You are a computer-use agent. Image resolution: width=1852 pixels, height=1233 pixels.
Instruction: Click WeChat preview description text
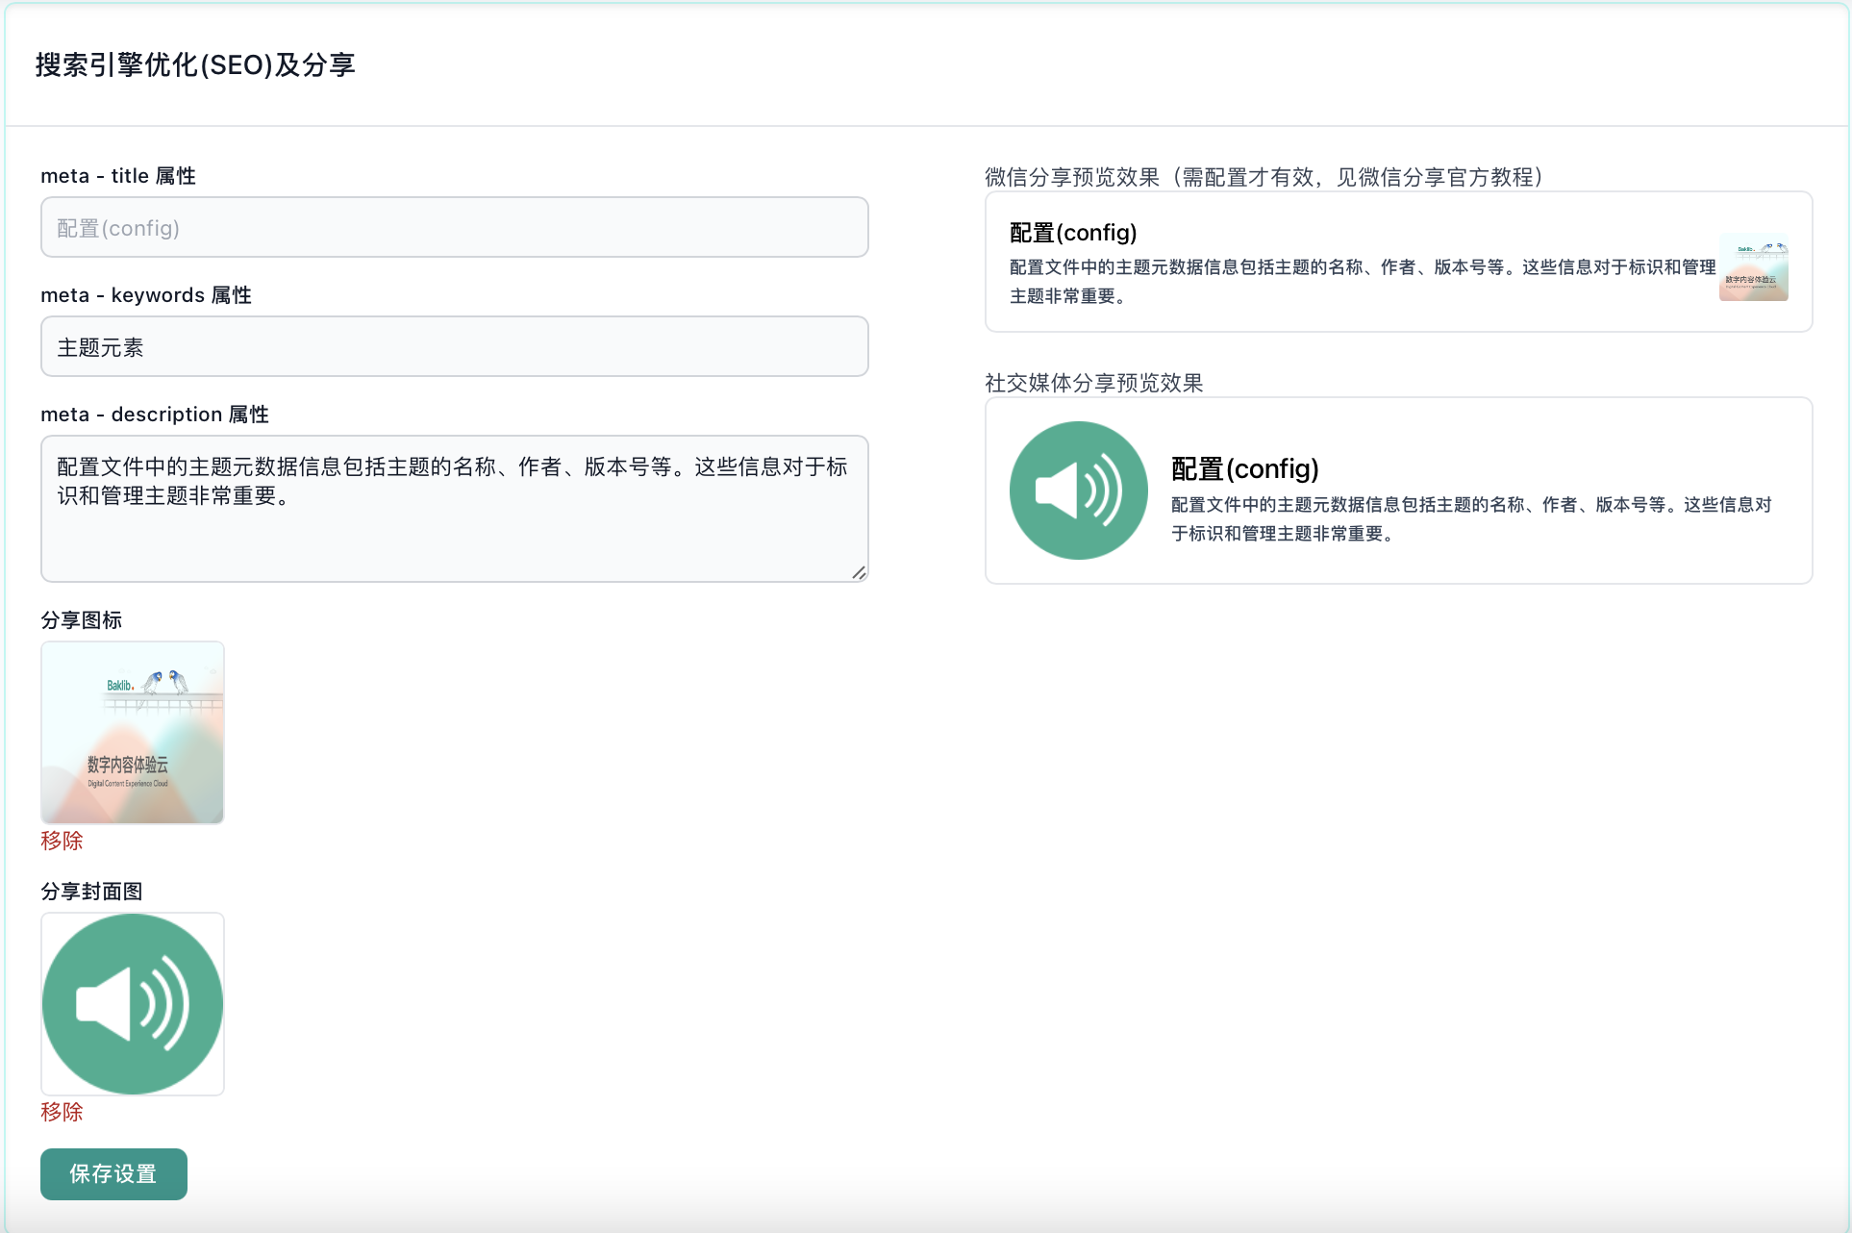coord(1362,281)
